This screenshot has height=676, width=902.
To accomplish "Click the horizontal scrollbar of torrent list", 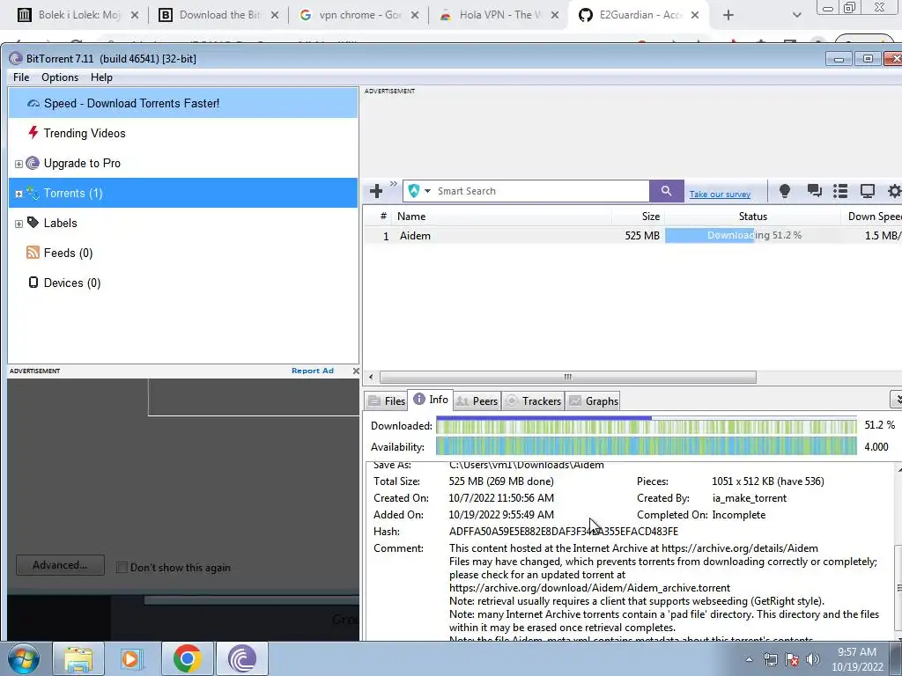I will pyautogui.click(x=568, y=377).
